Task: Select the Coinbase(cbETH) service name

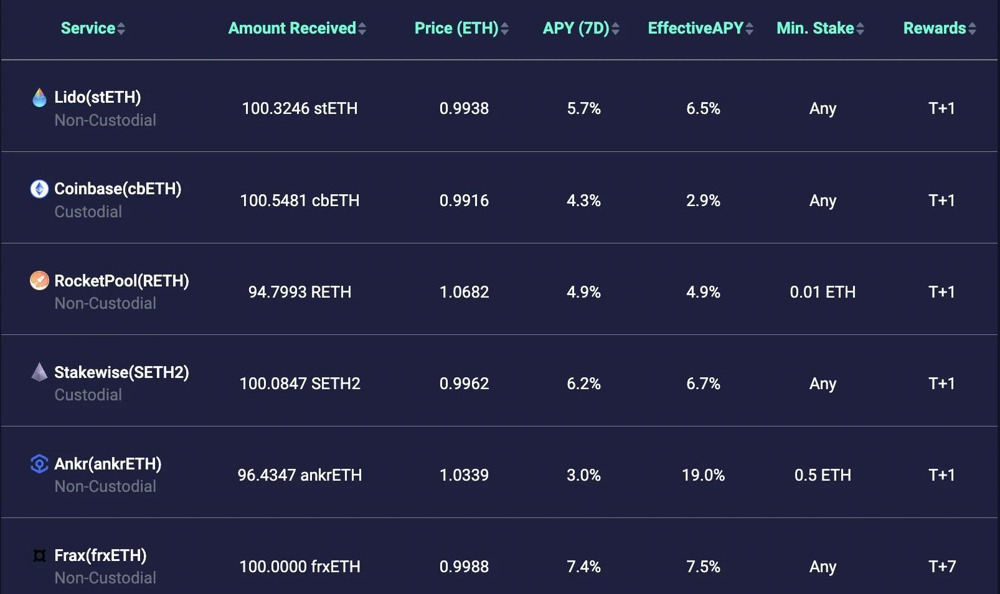Action: 118,189
